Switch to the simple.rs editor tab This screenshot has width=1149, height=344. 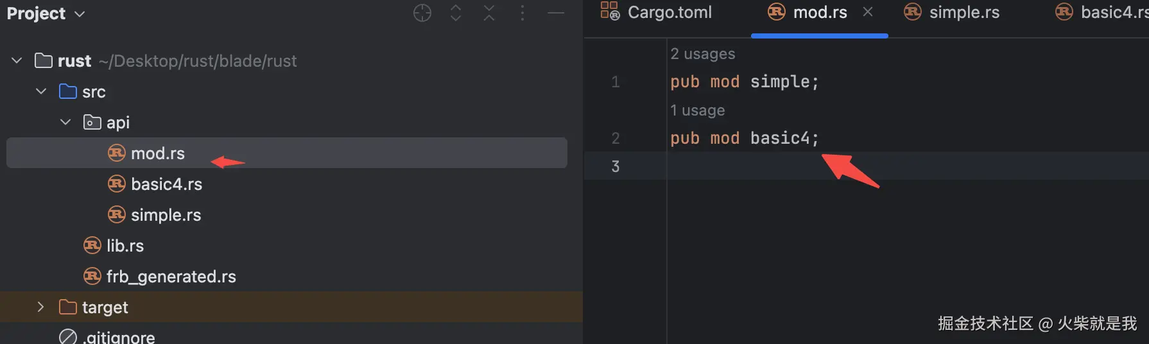pyautogui.click(x=963, y=12)
